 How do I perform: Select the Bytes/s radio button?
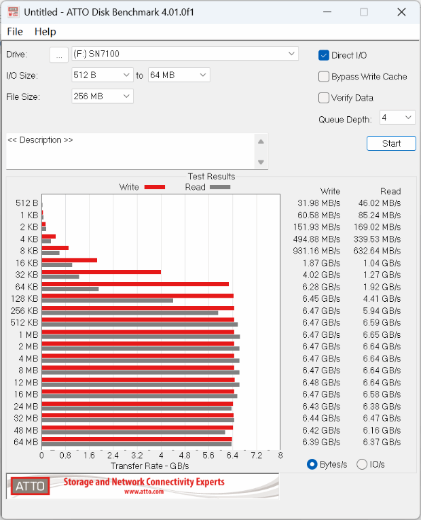pos(312,464)
